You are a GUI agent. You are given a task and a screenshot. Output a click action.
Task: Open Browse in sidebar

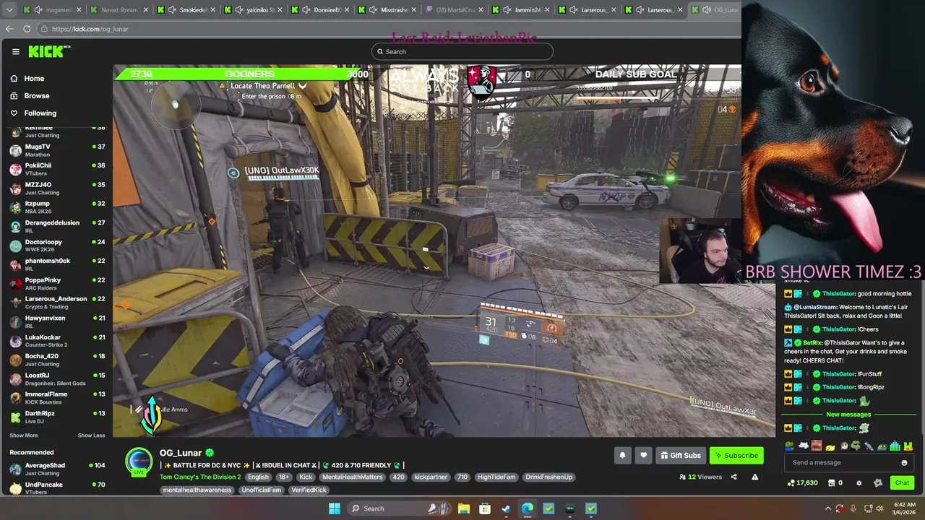click(x=36, y=95)
